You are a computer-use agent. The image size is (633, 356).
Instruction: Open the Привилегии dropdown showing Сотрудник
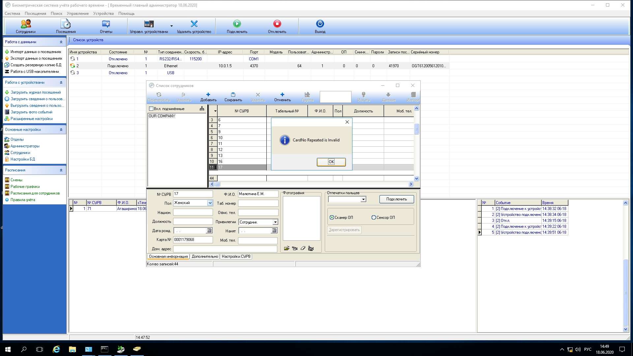tap(275, 222)
